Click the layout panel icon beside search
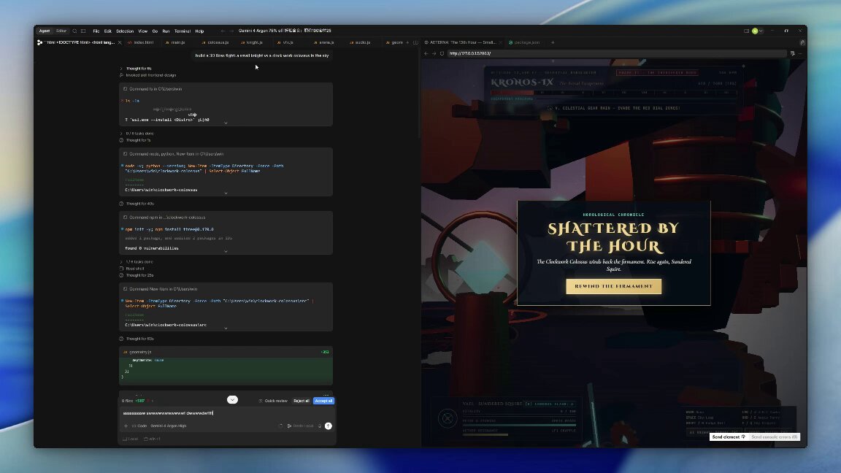The width and height of the screenshot is (841, 473). [x=83, y=31]
